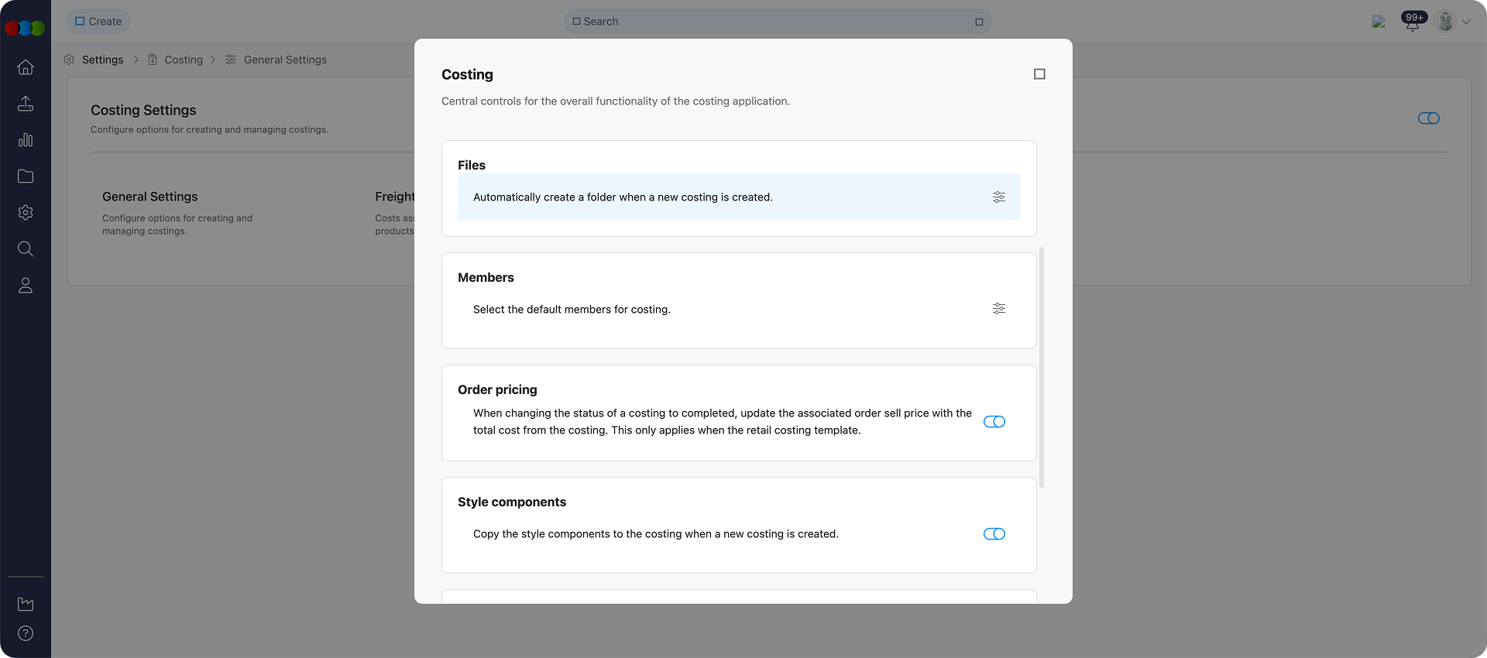Open Members default settings sliders icon
This screenshot has width=1487, height=658.
click(x=999, y=309)
